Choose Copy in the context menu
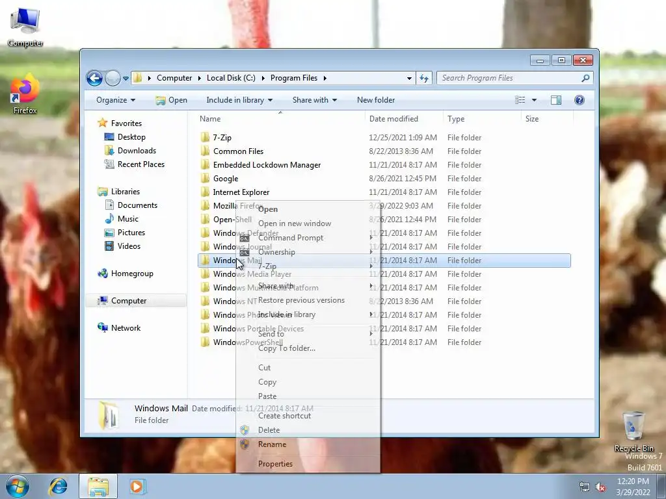 [267, 382]
